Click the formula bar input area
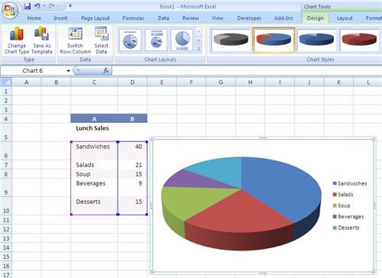The image size is (382, 278). pos(247,71)
